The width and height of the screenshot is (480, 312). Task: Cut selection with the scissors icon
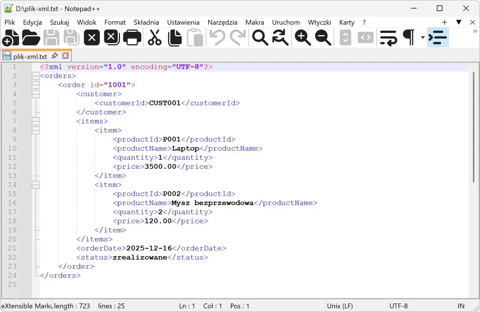point(154,38)
